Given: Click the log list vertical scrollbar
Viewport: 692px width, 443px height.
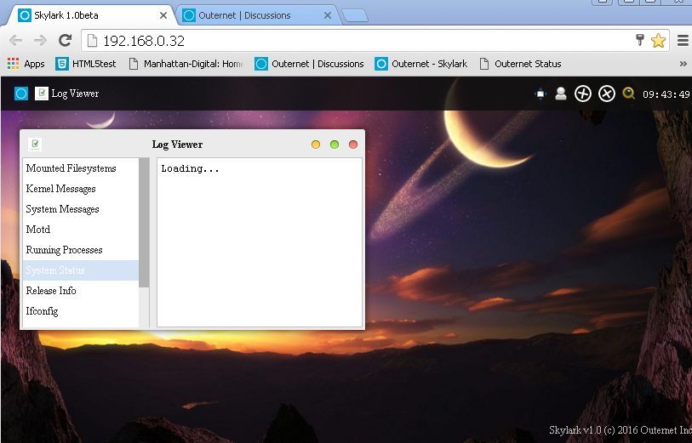Looking at the screenshot, I should click(144, 223).
